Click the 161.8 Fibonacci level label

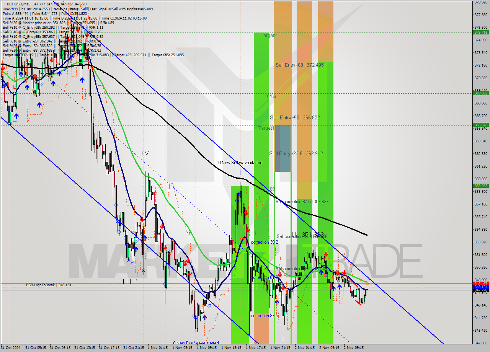[270, 96]
